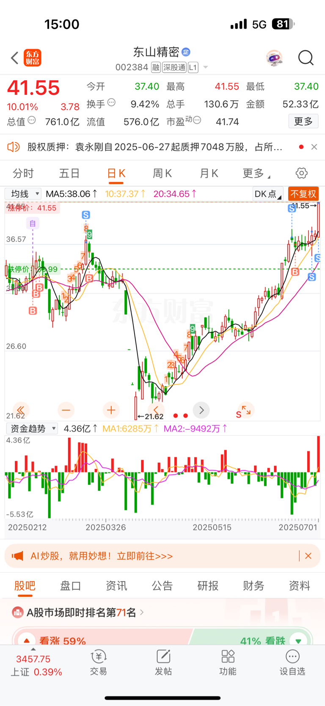Vote 看涨 bullish arrow button

point(27,640)
